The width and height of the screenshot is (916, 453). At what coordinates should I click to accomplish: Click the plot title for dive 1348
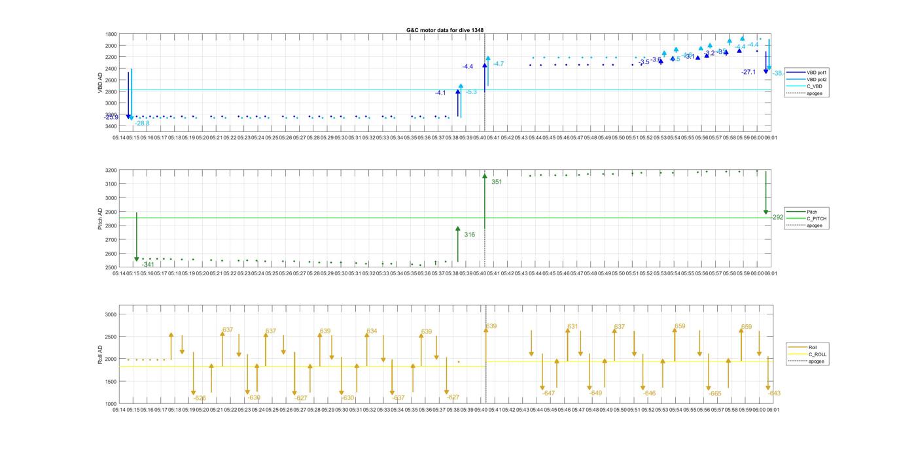pos(445,30)
